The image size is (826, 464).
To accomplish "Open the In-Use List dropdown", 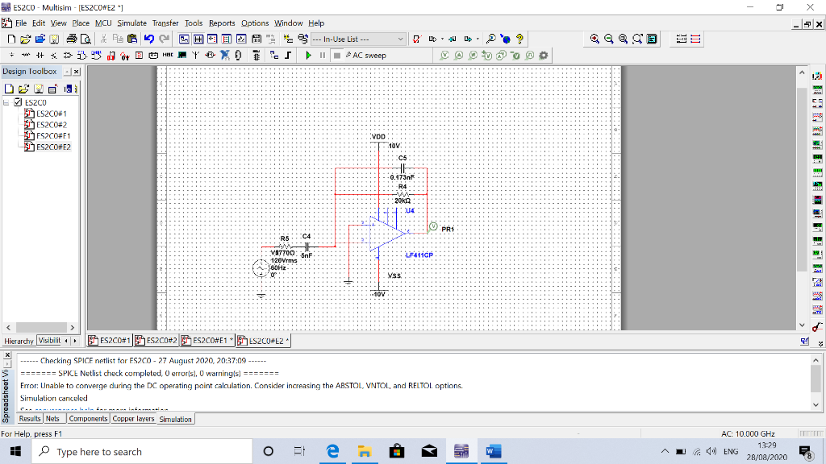I will coord(401,39).
